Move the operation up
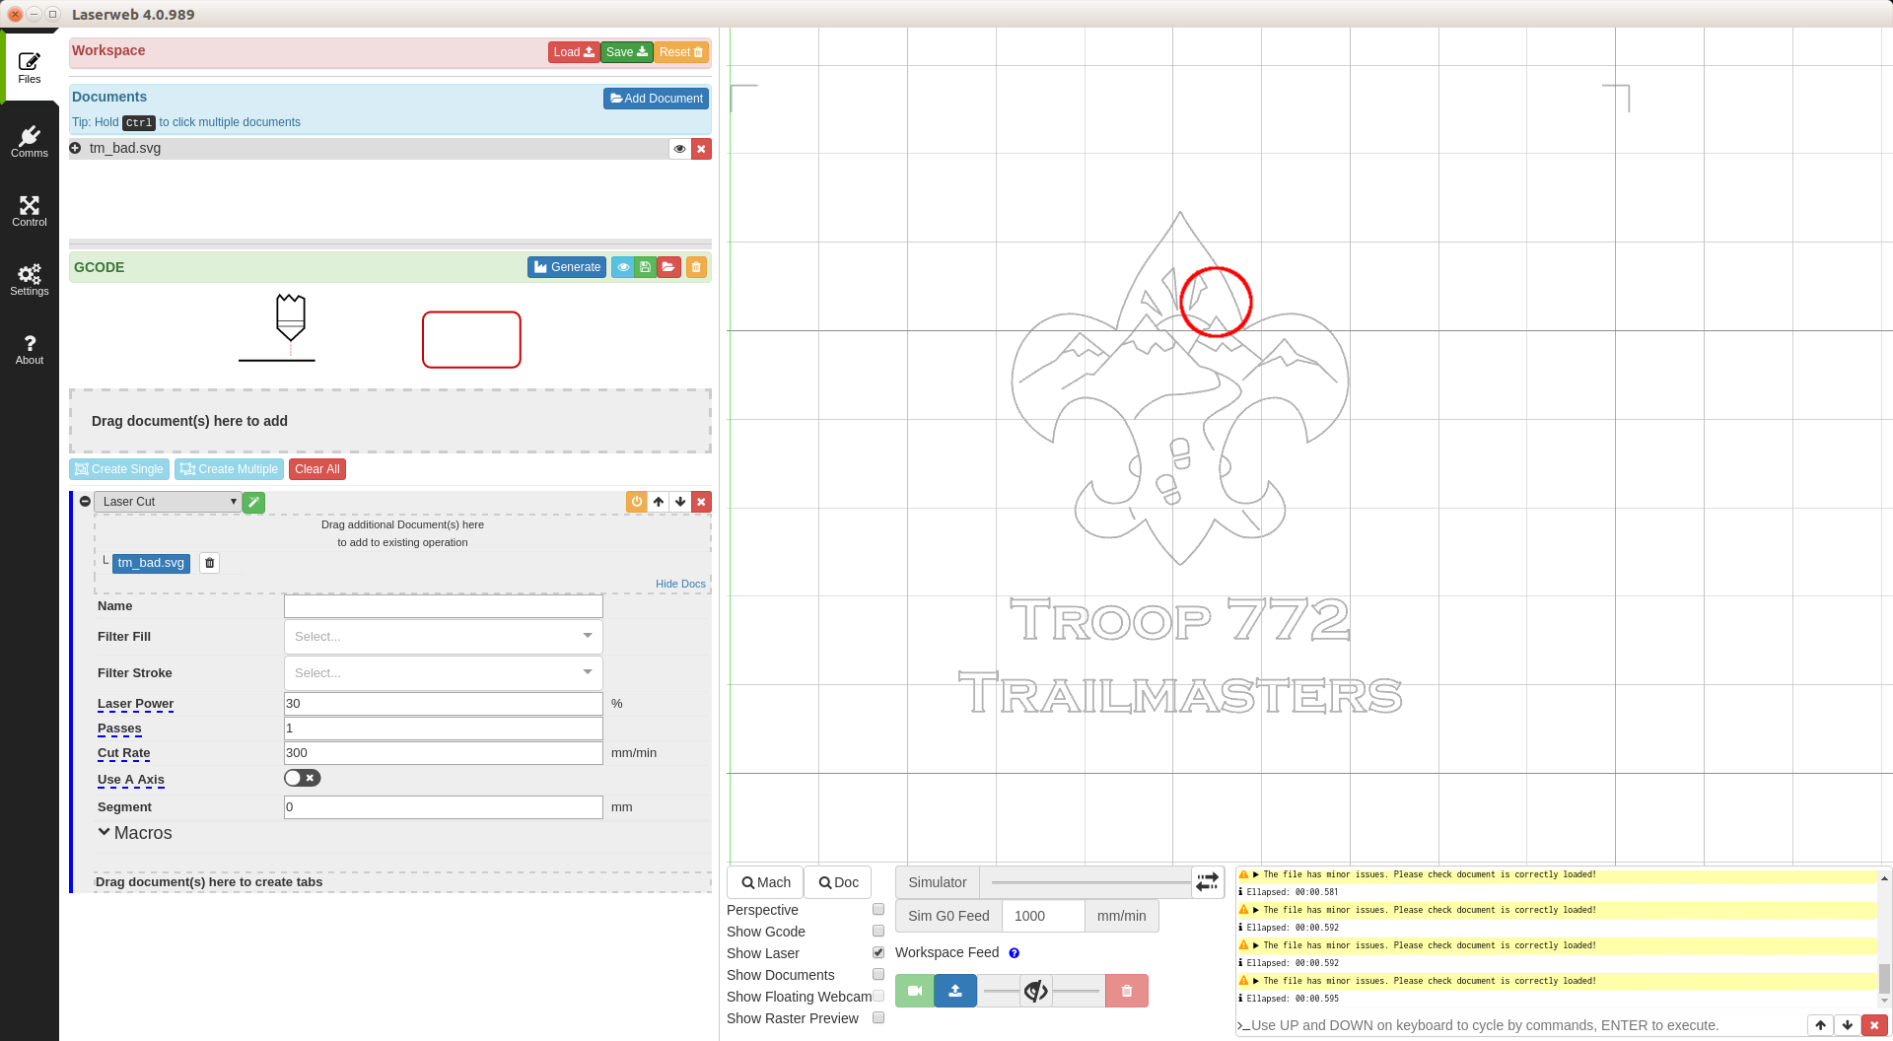This screenshot has width=1893, height=1041. (659, 502)
